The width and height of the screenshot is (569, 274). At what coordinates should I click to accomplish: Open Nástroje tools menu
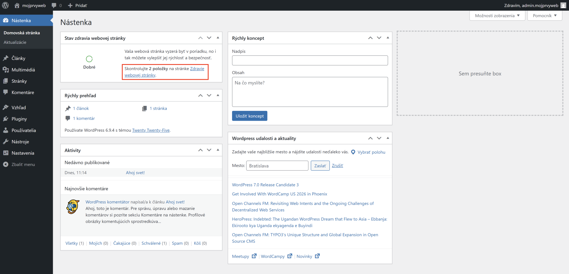pyautogui.click(x=26, y=142)
